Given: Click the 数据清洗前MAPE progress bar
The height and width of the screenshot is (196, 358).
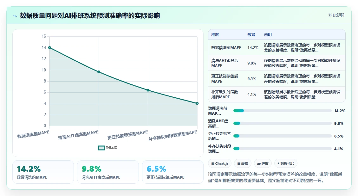Looking at the screenshot, I should pyautogui.click(x=283, y=111).
